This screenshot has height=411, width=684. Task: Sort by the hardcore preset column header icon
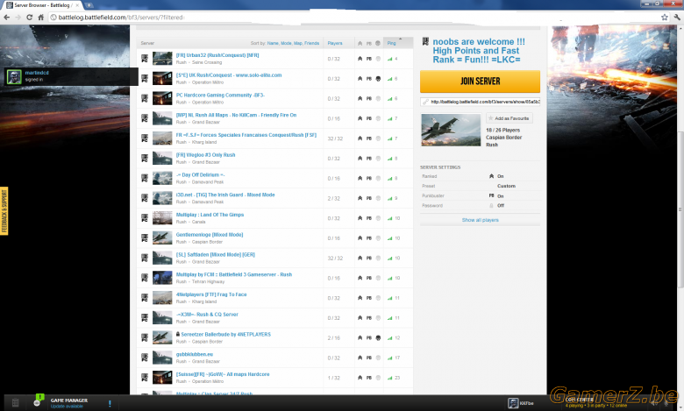click(378, 43)
